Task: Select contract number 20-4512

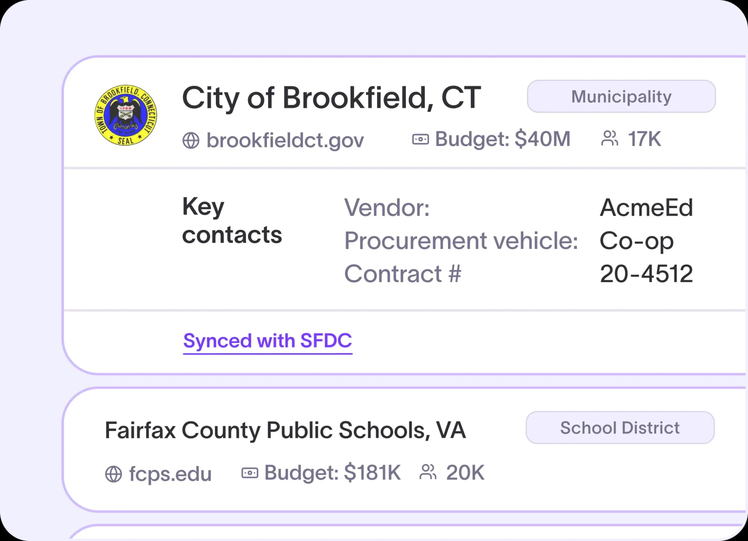Action: (646, 274)
